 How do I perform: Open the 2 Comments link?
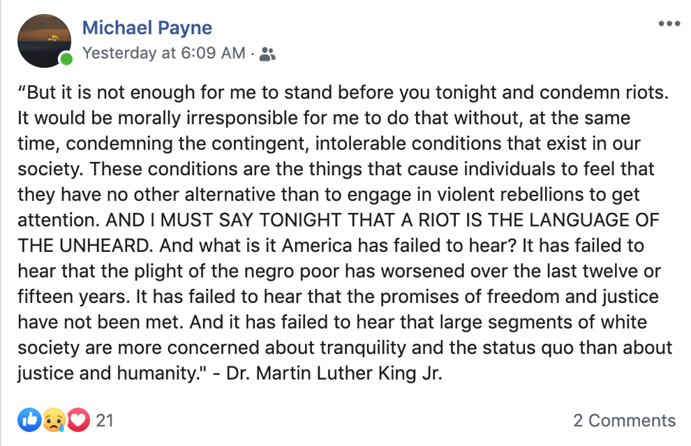coord(624,420)
